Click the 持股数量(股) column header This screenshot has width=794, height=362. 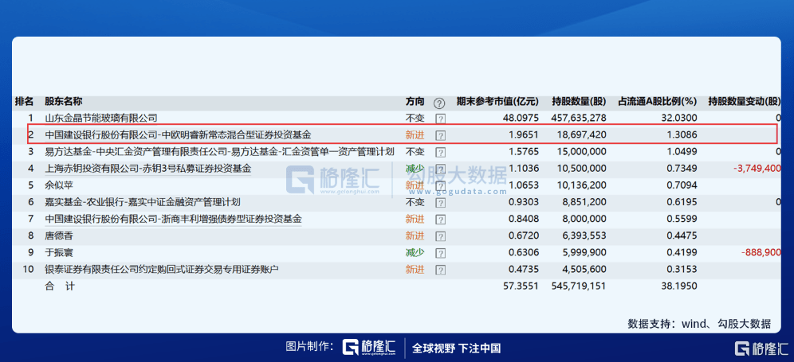[579, 101]
